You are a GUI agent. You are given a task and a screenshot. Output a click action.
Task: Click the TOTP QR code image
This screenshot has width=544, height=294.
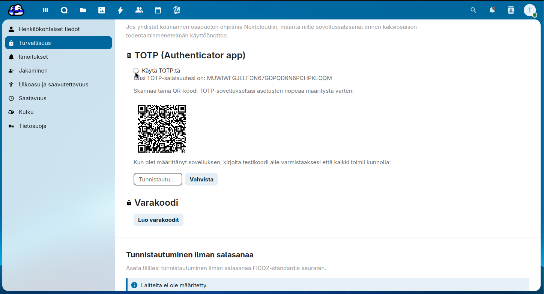coord(162,129)
